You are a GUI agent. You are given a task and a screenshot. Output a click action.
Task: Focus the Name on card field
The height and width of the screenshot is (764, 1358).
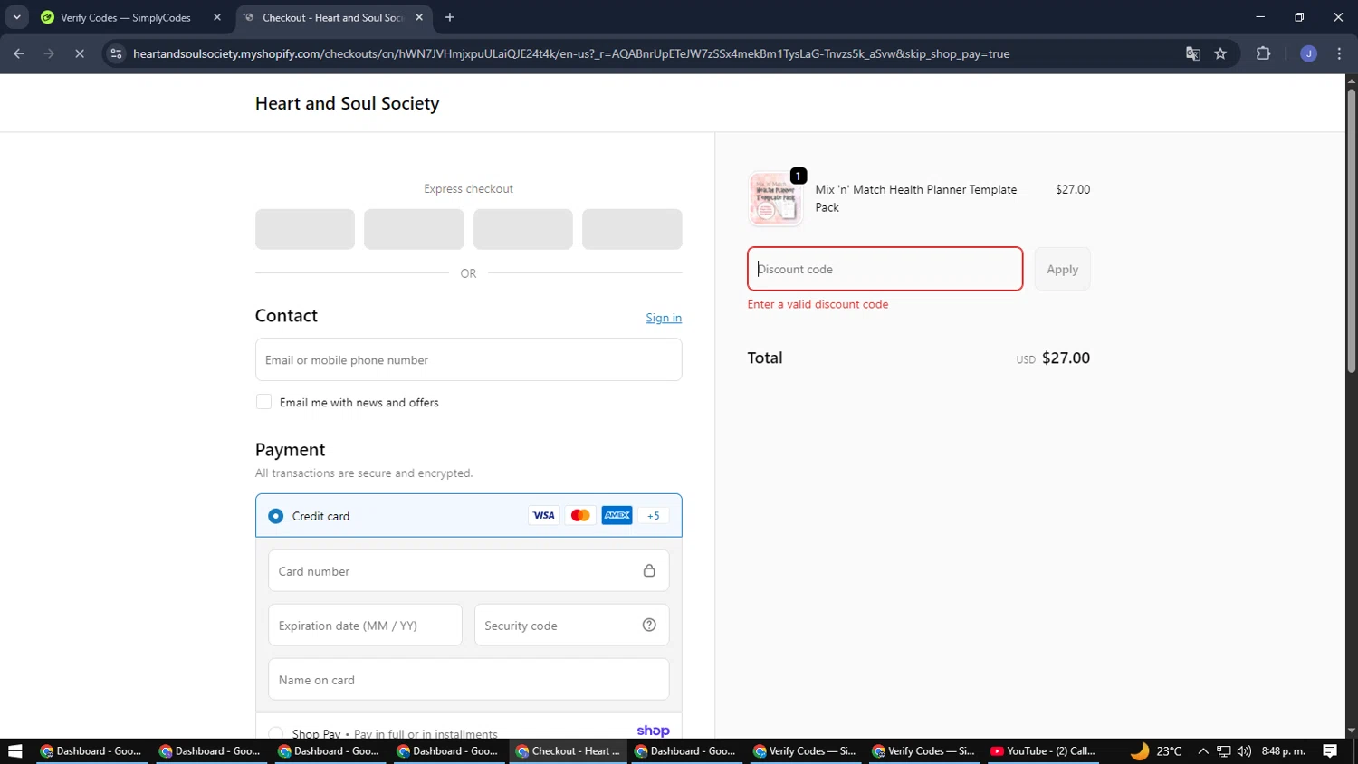click(x=468, y=680)
